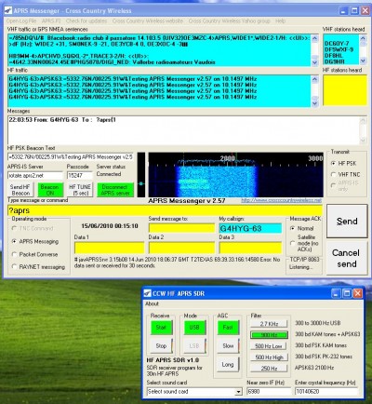Choose the 2.7 KHz filter
Screen dimensions: 372x404
pos(269,324)
